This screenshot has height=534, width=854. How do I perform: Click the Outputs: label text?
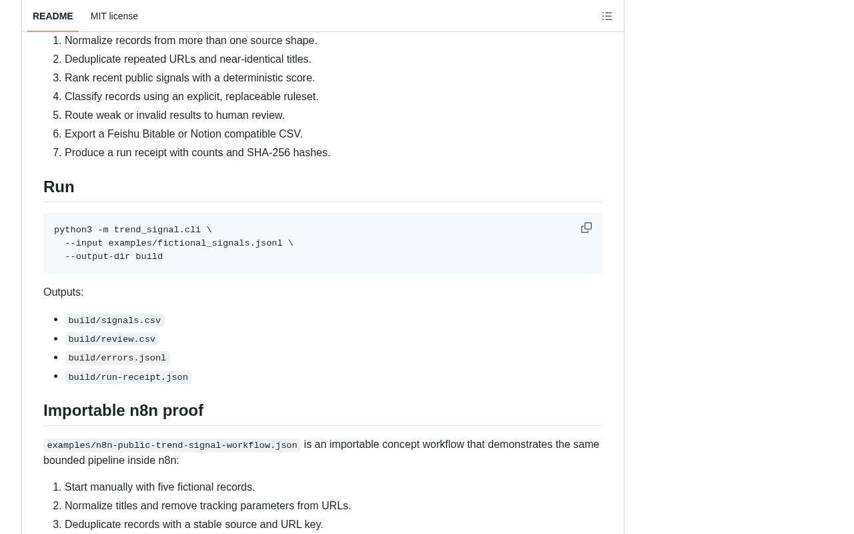coord(63,292)
